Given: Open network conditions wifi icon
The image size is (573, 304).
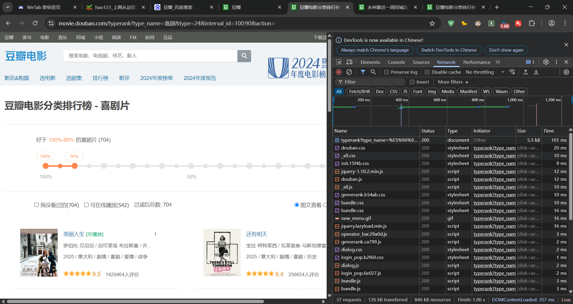Looking at the screenshot, I should [x=512, y=72].
